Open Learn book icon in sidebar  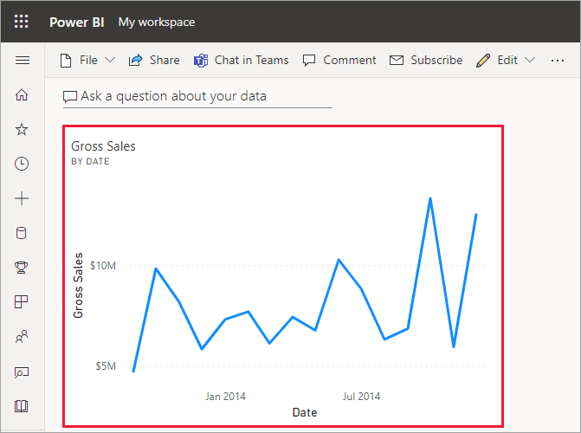pos(23,405)
